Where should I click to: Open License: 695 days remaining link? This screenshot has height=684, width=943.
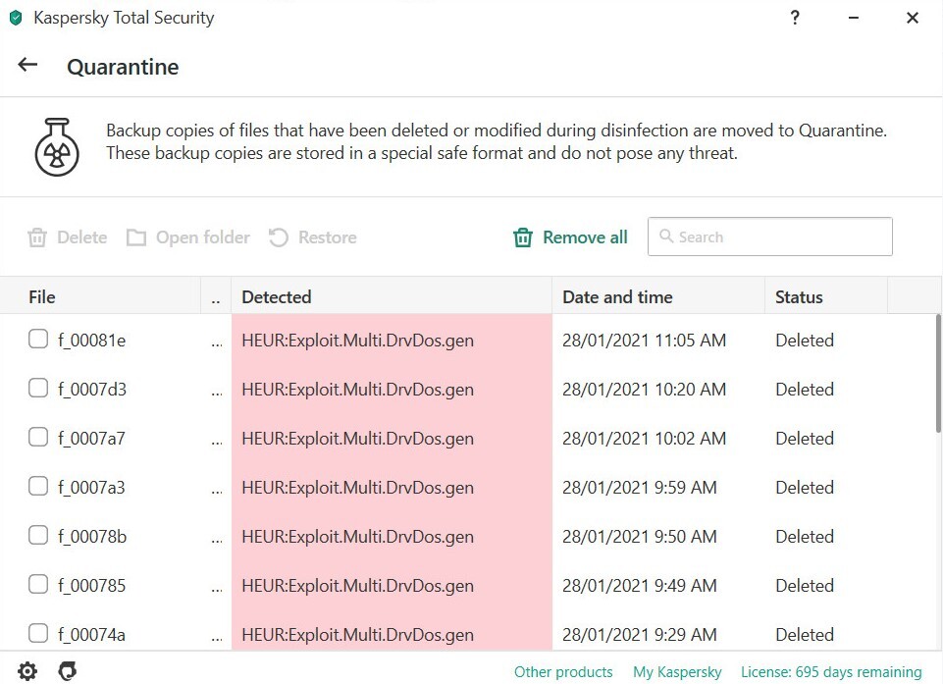pyautogui.click(x=831, y=671)
